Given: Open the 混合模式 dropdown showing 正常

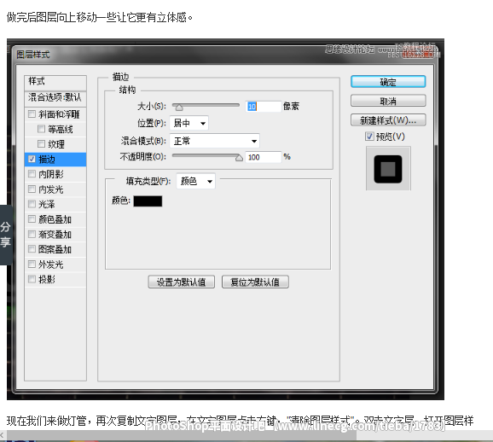Looking at the screenshot, I should [215, 141].
